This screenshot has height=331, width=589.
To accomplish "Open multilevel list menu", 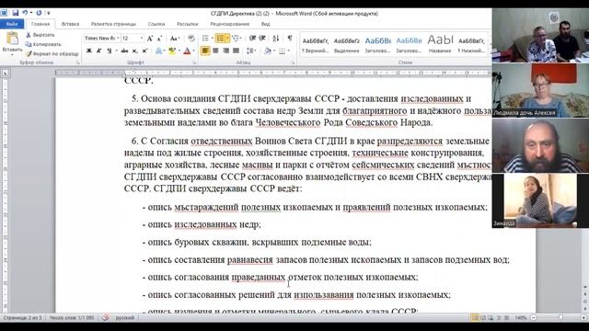I will (237, 39).
